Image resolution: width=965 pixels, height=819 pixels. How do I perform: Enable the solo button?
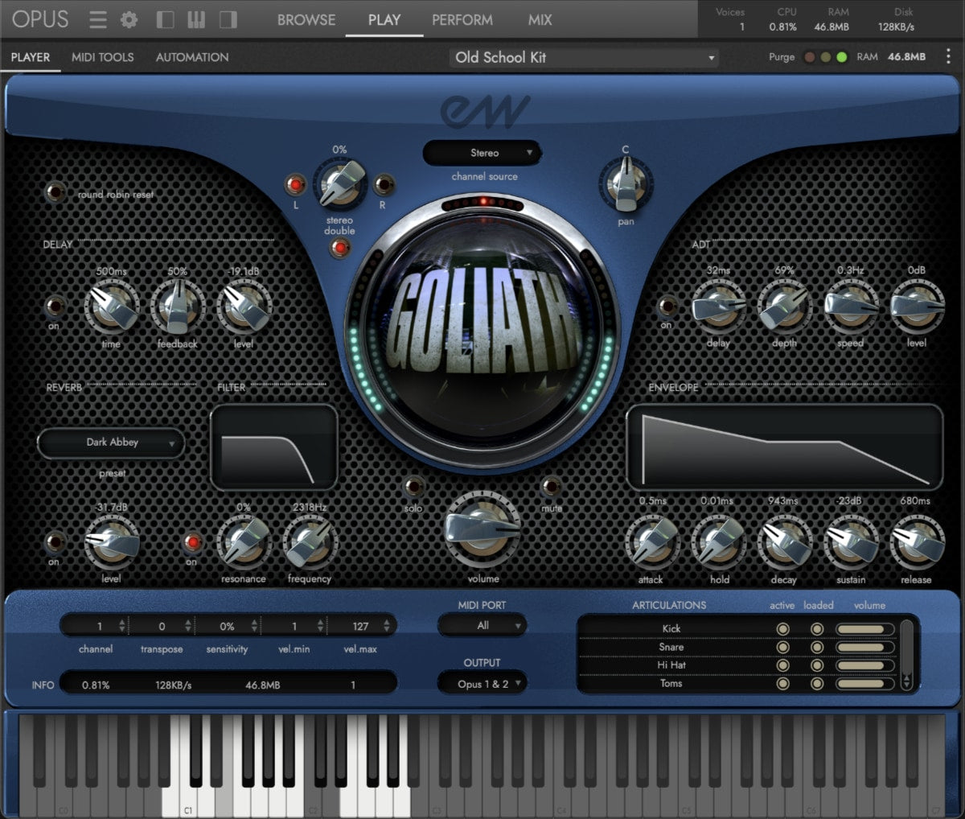tap(413, 486)
